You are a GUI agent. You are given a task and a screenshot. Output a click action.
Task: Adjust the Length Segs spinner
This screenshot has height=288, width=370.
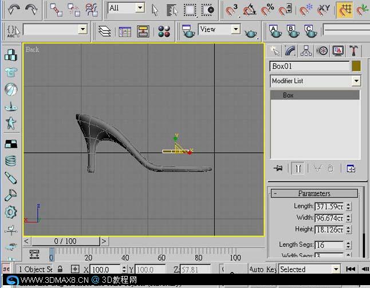click(348, 245)
